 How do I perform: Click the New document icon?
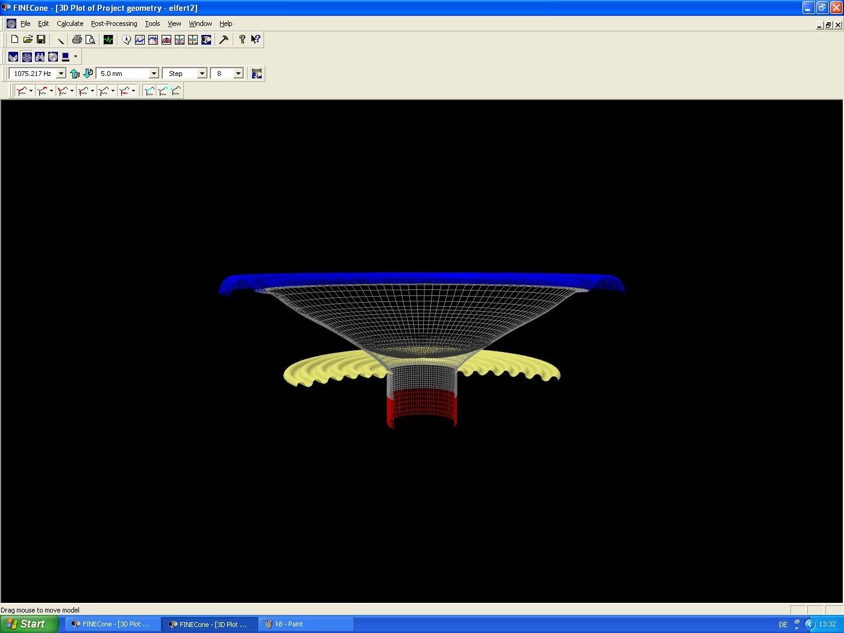14,39
